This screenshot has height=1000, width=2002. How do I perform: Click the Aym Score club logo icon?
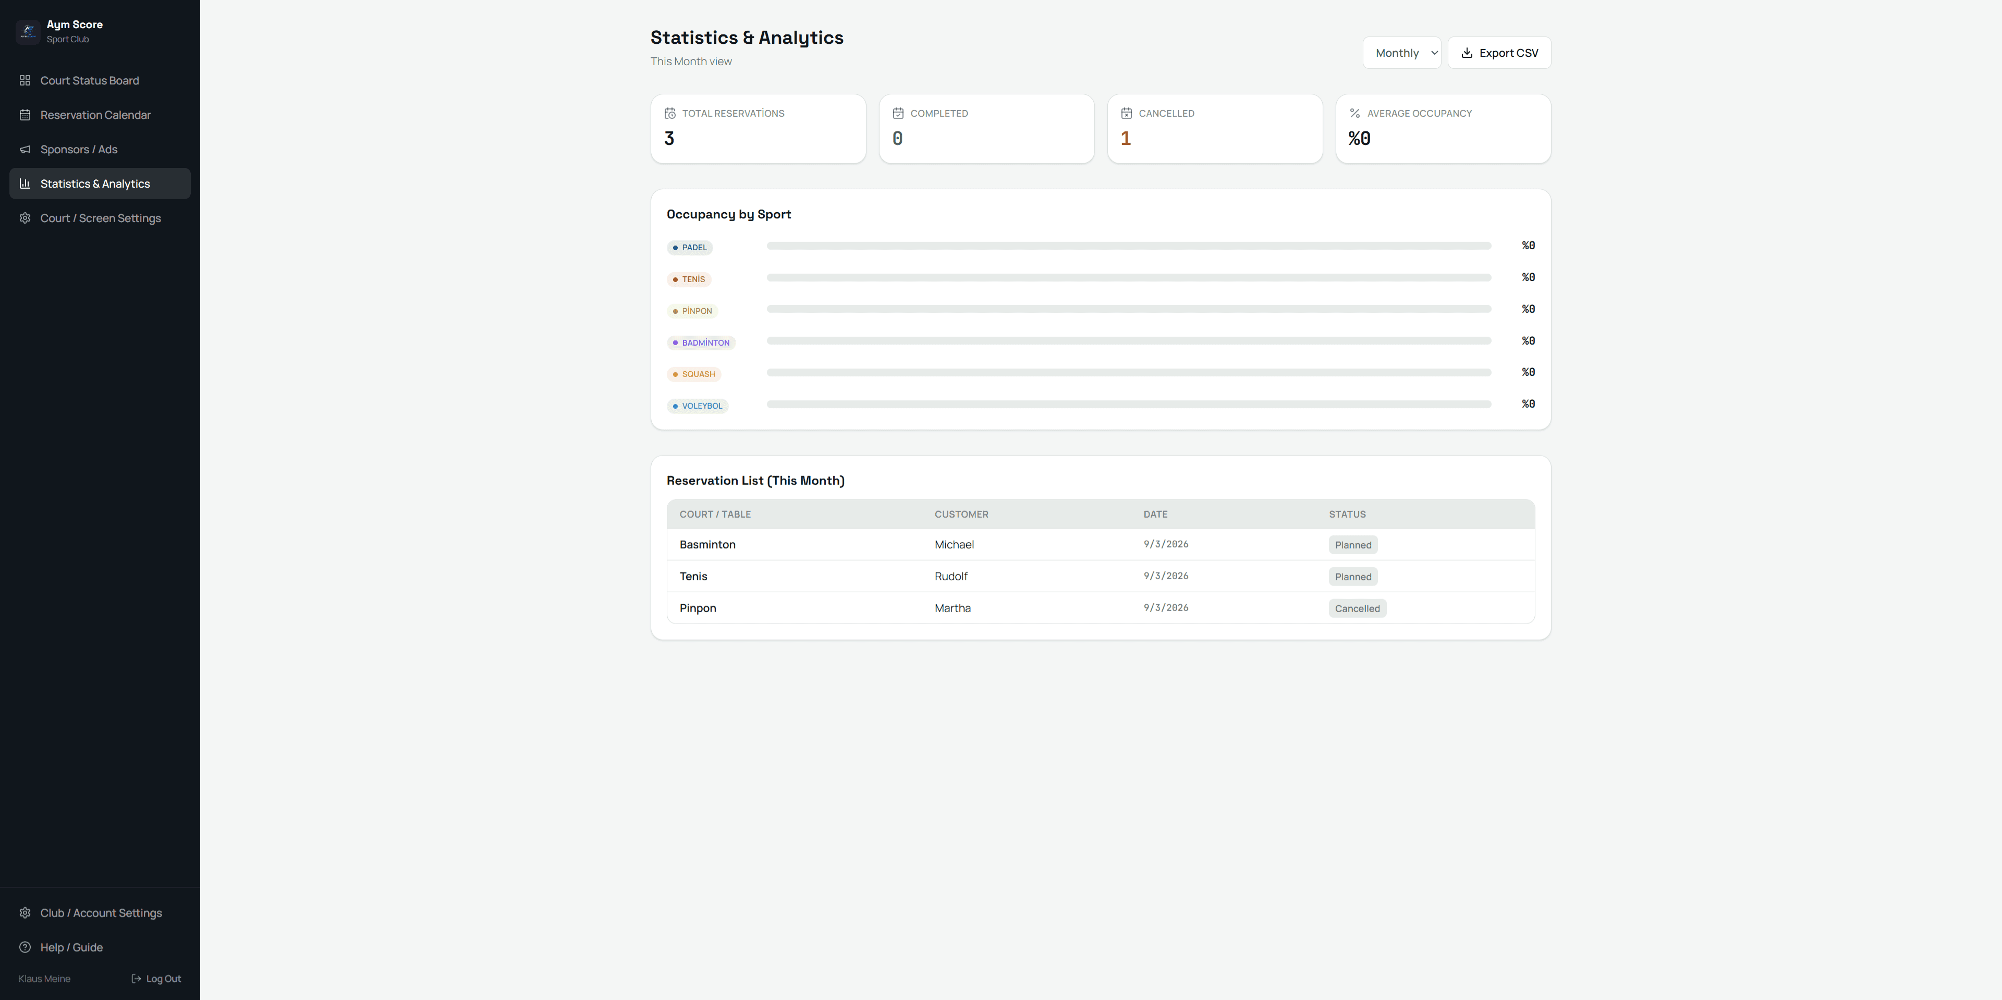pos(28,32)
